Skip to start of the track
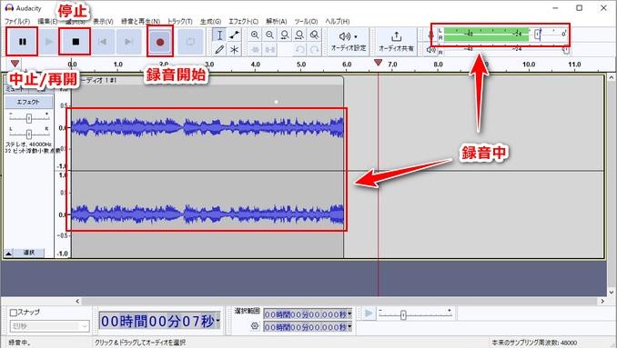The height and width of the screenshot is (348, 617). coord(102,42)
